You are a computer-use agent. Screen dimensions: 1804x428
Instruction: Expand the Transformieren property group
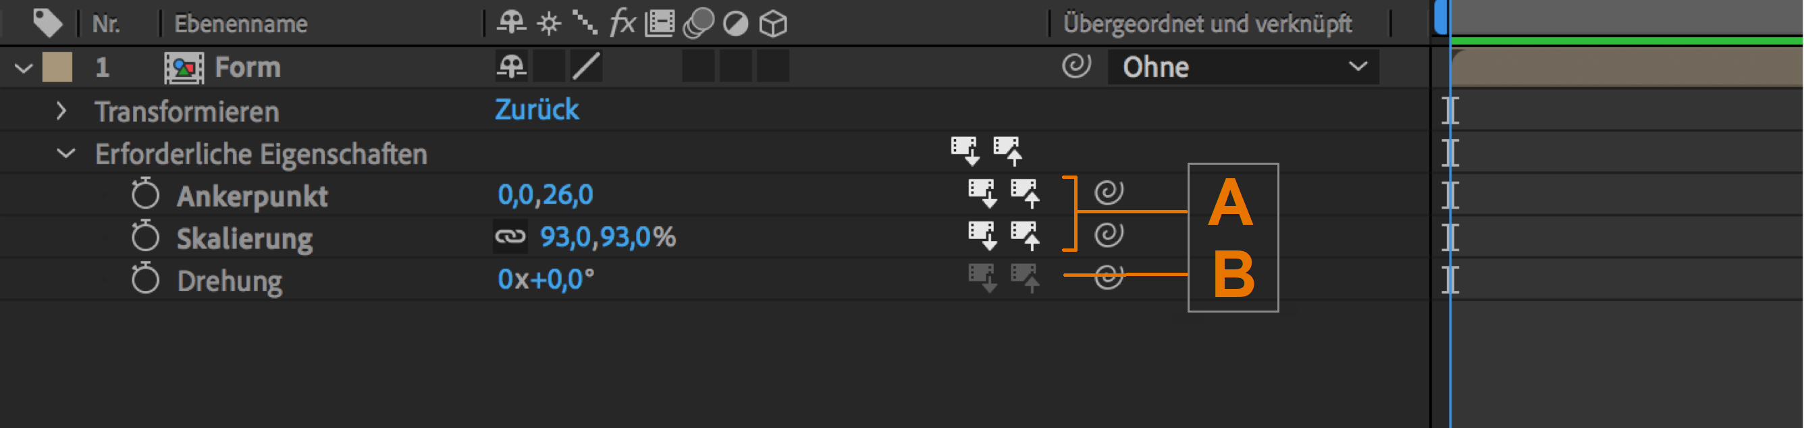point(61,111)
